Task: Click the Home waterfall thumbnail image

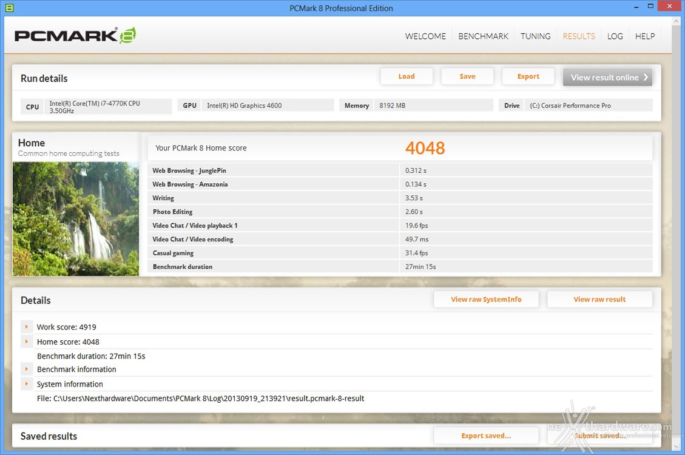Action: (x=76, y=219)
